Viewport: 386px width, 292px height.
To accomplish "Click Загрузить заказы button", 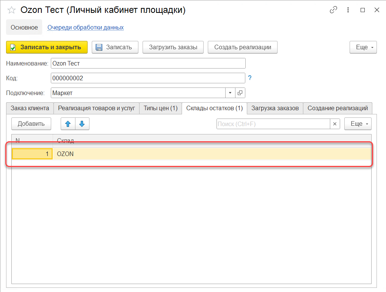I will tap(173, 47).
